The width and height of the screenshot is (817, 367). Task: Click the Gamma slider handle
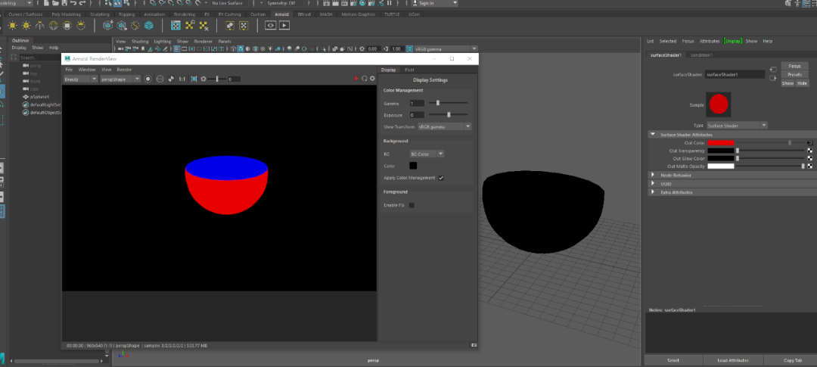click(x=438, y=103)
